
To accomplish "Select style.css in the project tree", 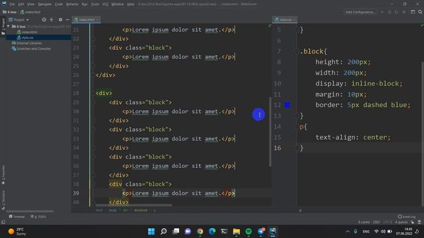I will [25, 38].
